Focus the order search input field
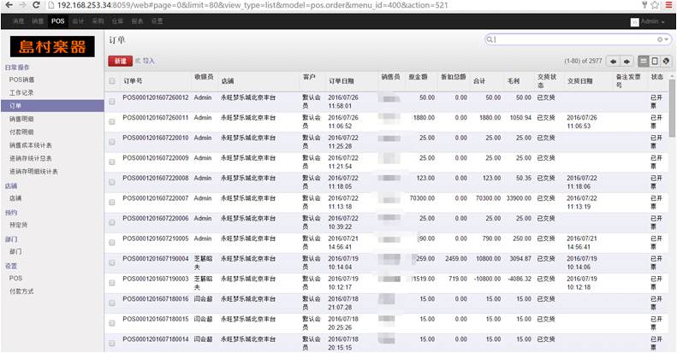The height and width of the screenshot is (353, 677). (x=577, y=39)
